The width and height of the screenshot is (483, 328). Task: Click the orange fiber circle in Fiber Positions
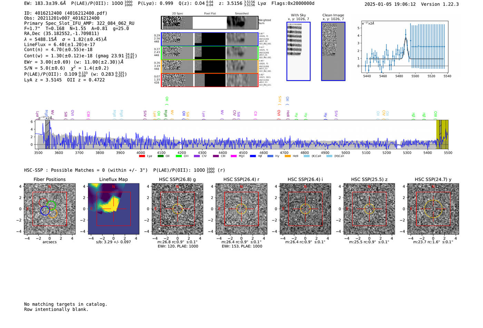[52, 213]
